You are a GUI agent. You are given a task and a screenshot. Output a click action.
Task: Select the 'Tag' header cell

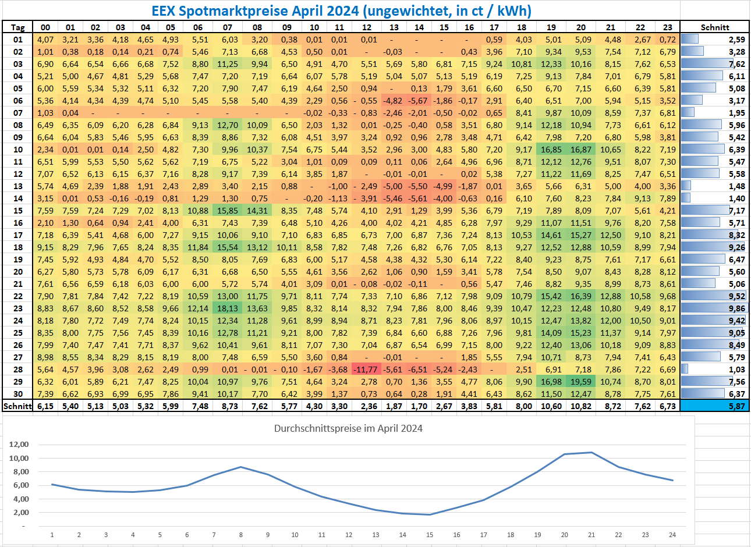coord(18,27)
